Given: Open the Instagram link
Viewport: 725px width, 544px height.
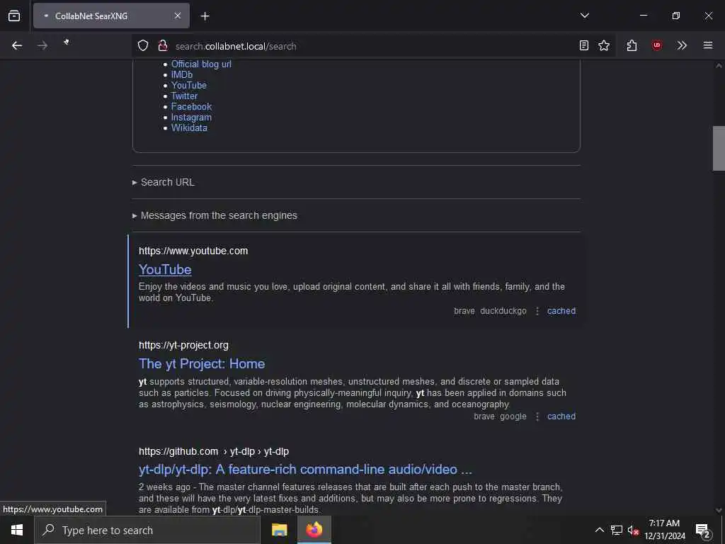Looking at the screenshot, I should pos(191,118).
